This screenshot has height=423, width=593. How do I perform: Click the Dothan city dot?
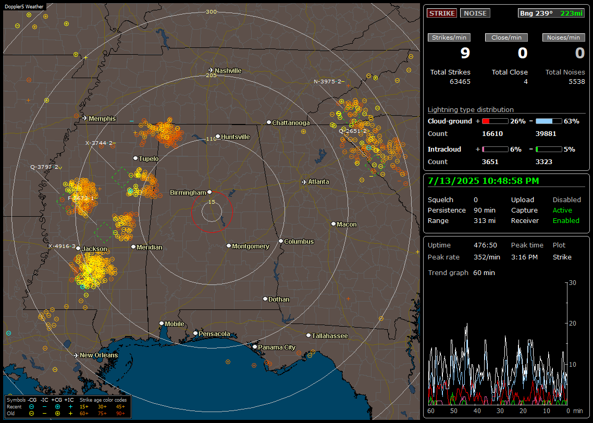coord(265,299)
